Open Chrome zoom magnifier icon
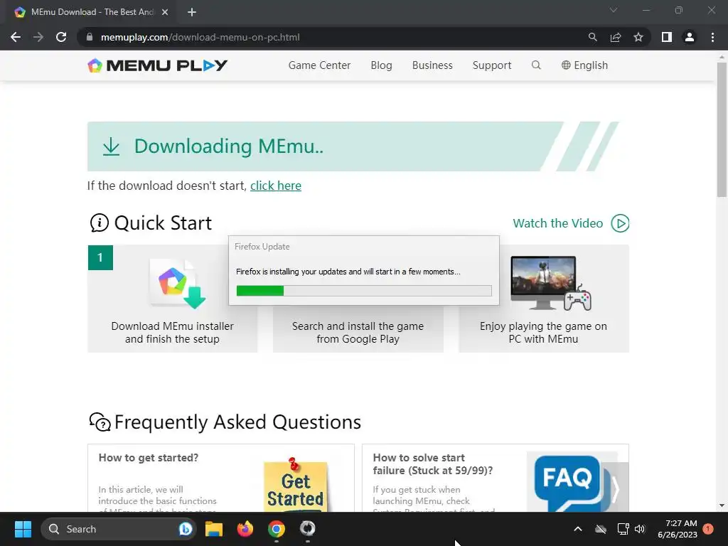728x546 pixels. (x=592, y=37)
